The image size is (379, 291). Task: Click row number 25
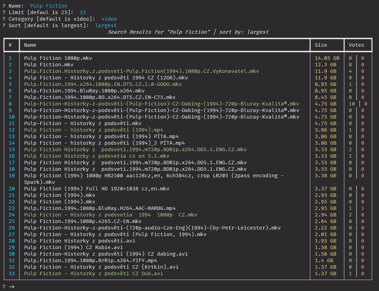pos(12,221)
